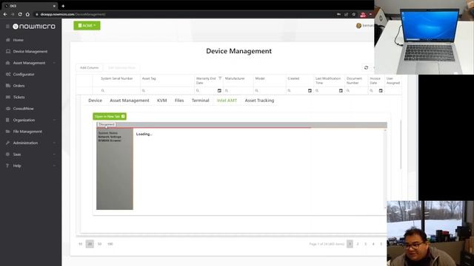This screenshot has height=266, width=474.
Task: Click the Administration wrench icon
Action: (8, 143)
